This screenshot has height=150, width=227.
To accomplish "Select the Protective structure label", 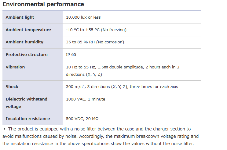I will (x=27, y=55).
